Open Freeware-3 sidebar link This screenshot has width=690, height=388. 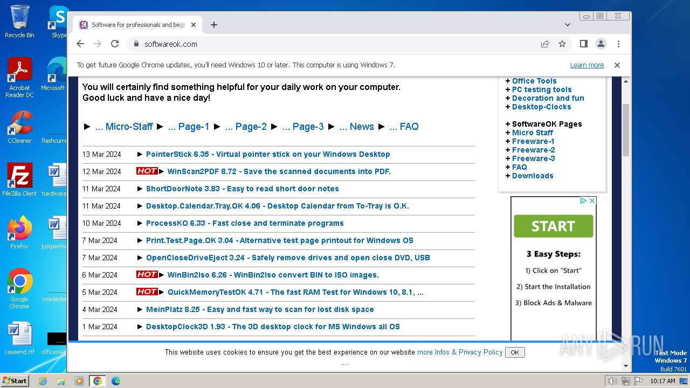click(533, 158)
